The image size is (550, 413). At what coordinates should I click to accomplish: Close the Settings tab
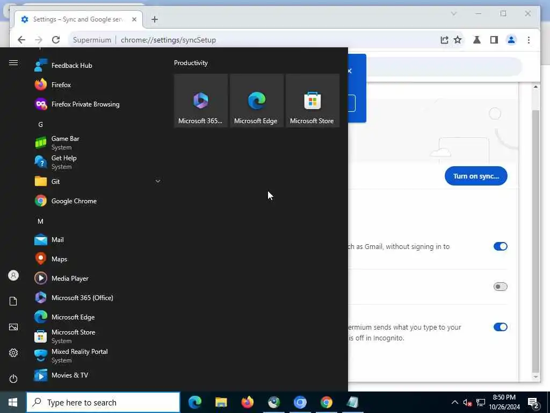[x=134, y=19]
